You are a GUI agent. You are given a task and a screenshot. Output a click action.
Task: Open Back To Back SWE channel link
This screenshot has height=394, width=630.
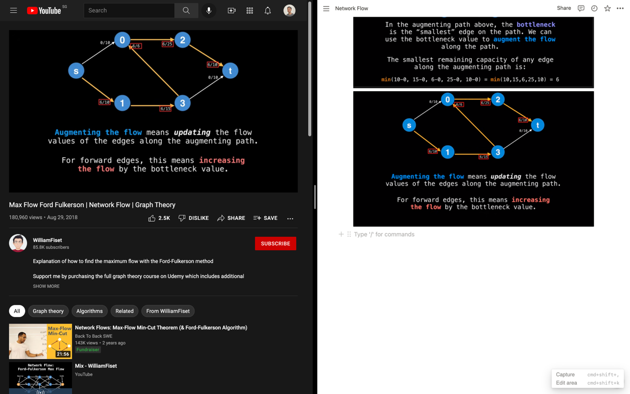94,336
